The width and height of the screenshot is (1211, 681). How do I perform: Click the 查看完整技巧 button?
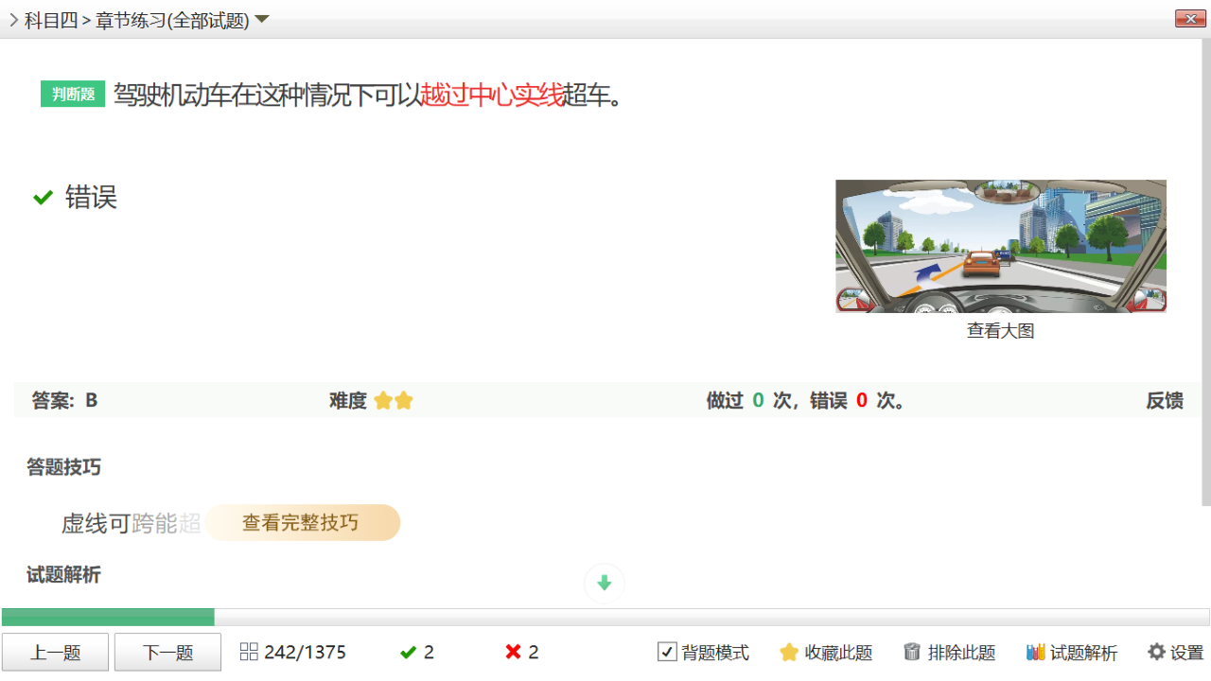(303, 522)
